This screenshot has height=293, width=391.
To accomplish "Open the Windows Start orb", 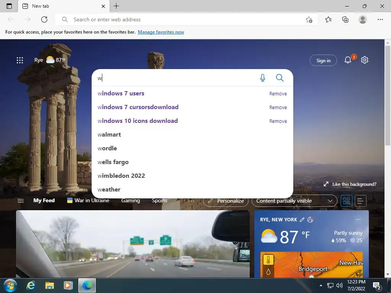I will (10, 285).
